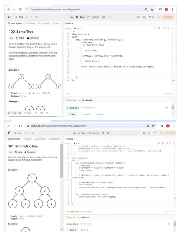Open Test Result tab in Same Tree window

[85, 101]
